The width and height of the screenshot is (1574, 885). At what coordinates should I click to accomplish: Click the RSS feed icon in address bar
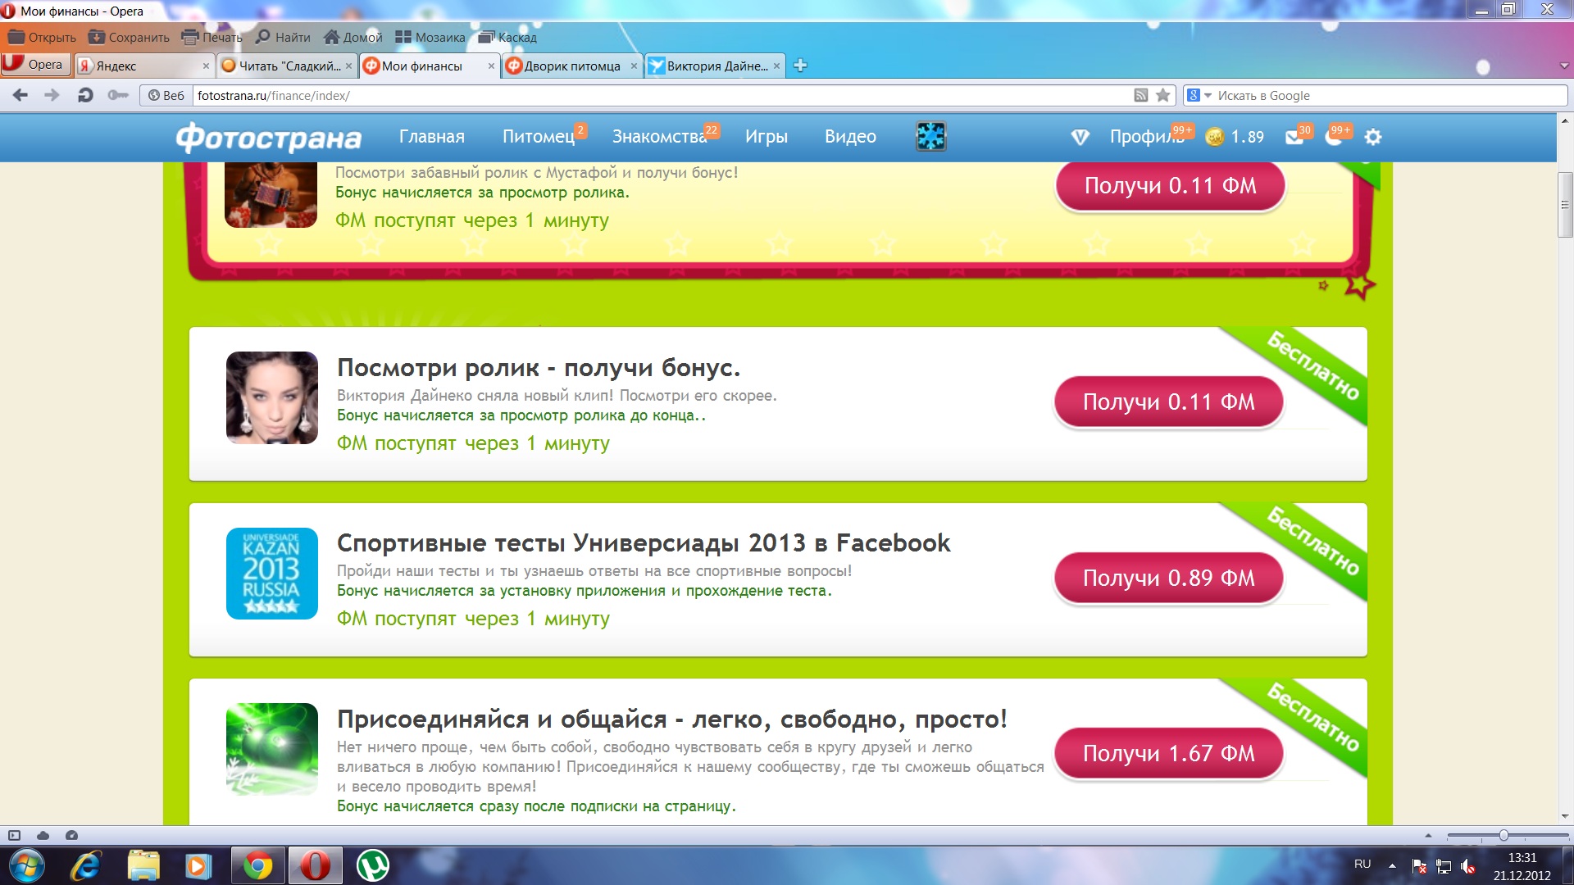1140,96
